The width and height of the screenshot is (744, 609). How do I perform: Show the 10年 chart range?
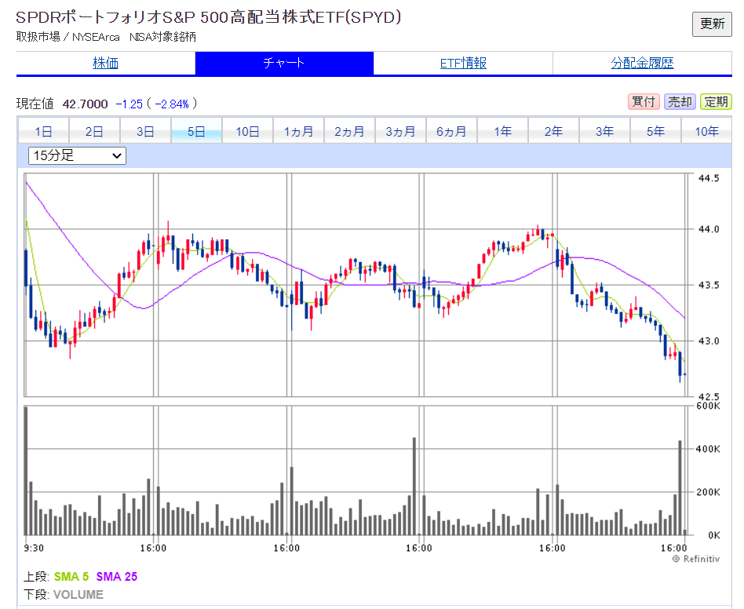[x=706, y=131]
